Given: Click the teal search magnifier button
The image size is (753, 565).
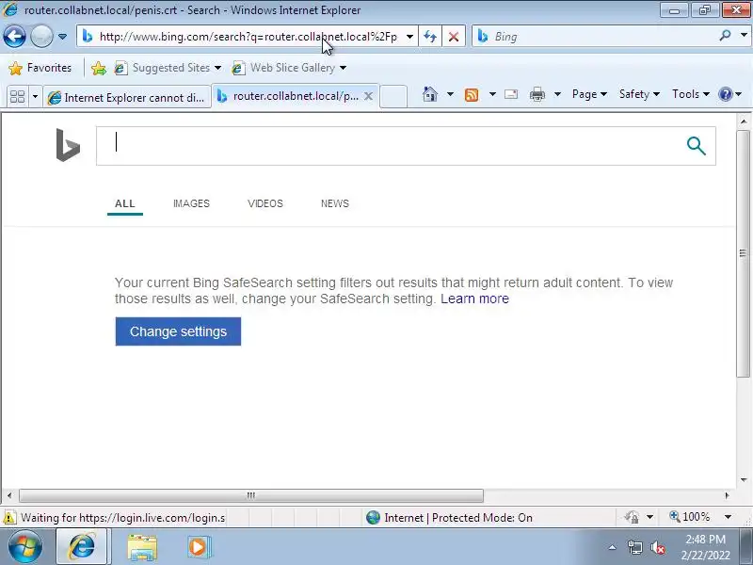Looking at the screenshot, I should [696, 146].
